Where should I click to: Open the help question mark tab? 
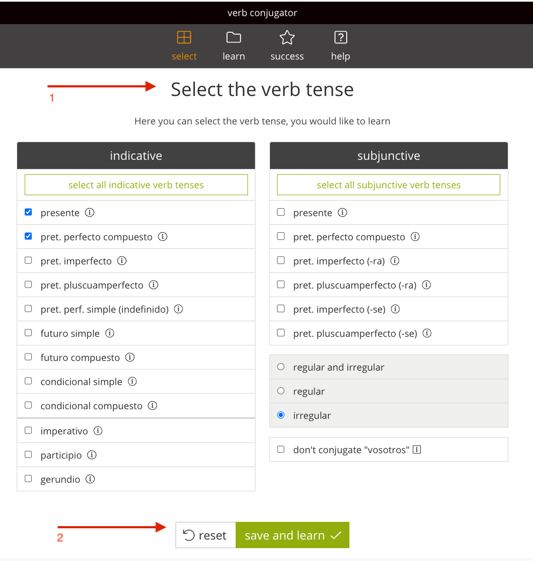click(340, 46)
